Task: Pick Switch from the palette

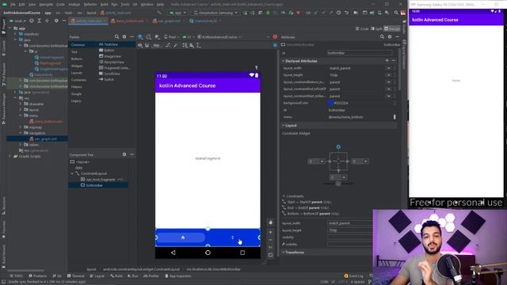Action: tap(106, 79)
